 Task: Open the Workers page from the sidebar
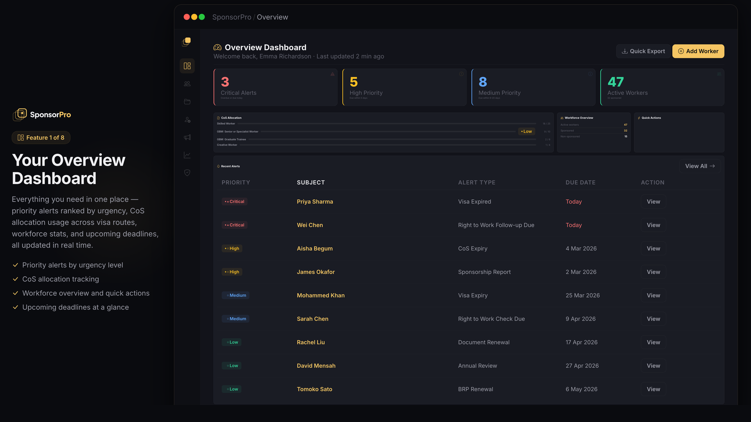(x=187, y=84)
